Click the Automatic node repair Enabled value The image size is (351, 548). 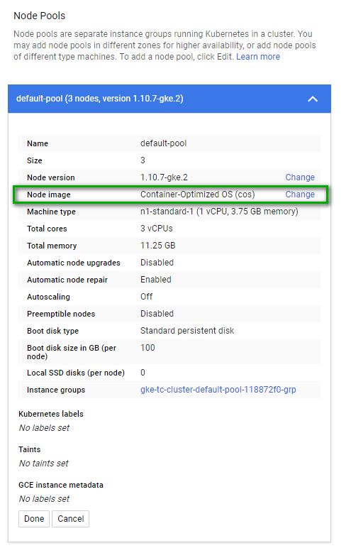(x=156, y=280)
